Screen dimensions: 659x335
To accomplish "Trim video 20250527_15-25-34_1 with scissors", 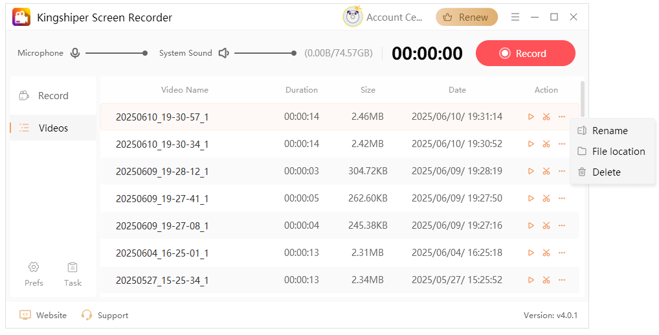I will (546, 280).
